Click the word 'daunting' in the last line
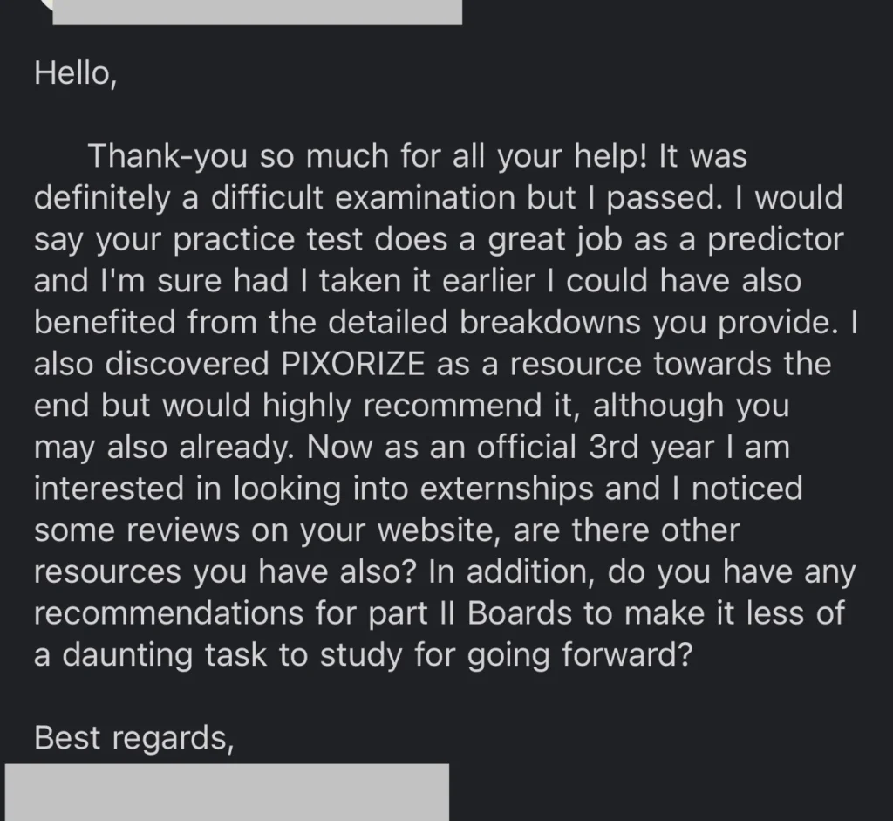 click(x=127, y=655)
